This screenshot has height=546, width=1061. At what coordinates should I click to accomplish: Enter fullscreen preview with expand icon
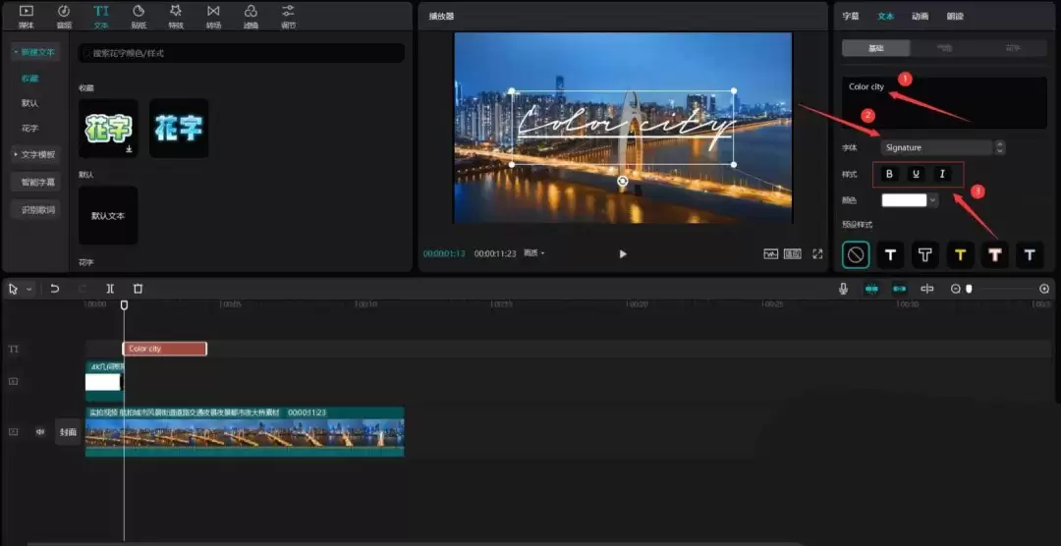point(817,253)
